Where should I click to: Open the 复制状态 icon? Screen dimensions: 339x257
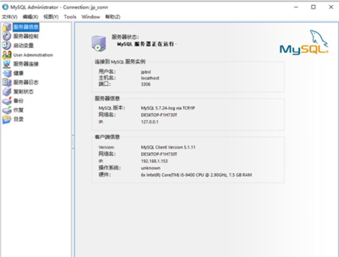(7, 92)
